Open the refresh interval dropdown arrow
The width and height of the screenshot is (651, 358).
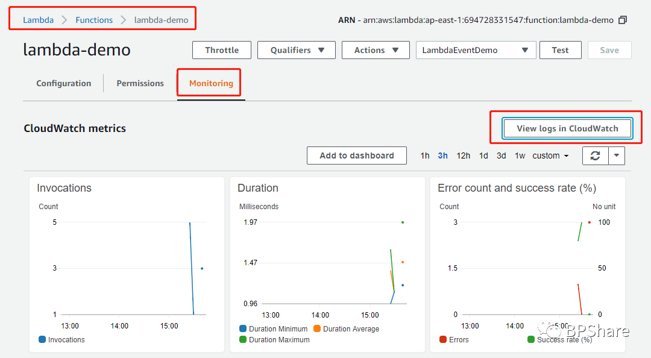pyautogui.click(x=617, y=155)
